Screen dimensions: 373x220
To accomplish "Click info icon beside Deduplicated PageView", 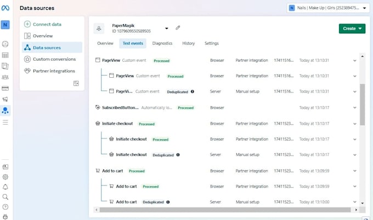I will pos(192,91).
